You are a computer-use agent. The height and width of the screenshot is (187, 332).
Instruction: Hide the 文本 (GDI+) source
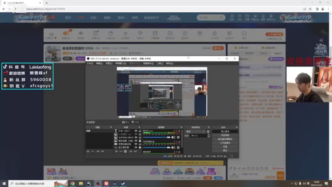pyautogui.click(x=136, y=131)
